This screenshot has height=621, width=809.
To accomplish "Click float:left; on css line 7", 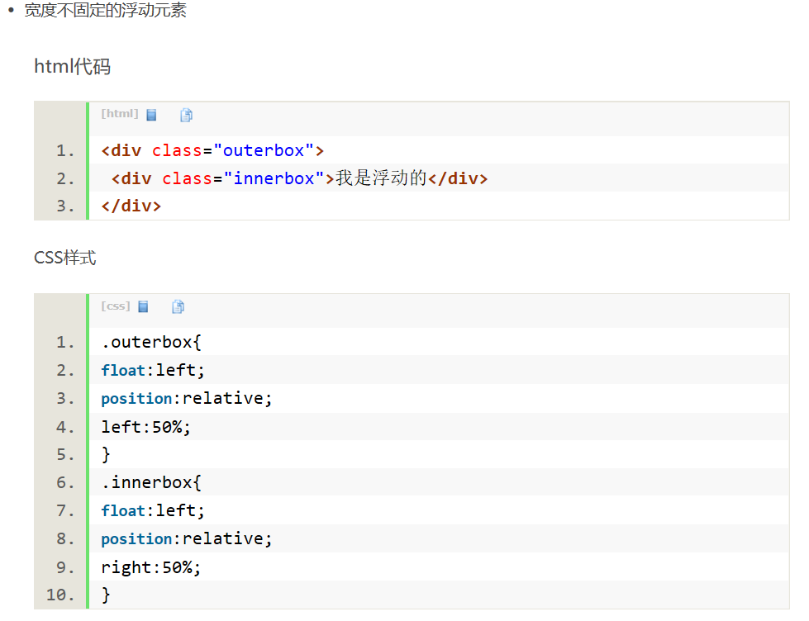I will coord(153,510).
